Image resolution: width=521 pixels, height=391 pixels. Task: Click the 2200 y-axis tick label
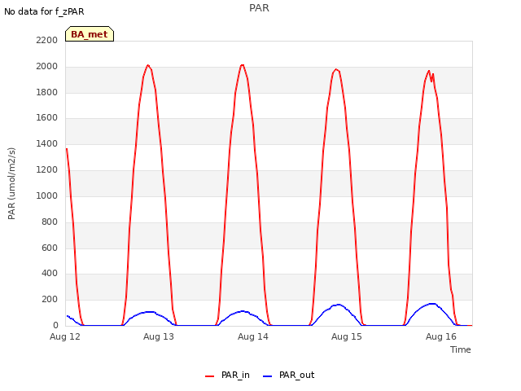pos(47,40)
